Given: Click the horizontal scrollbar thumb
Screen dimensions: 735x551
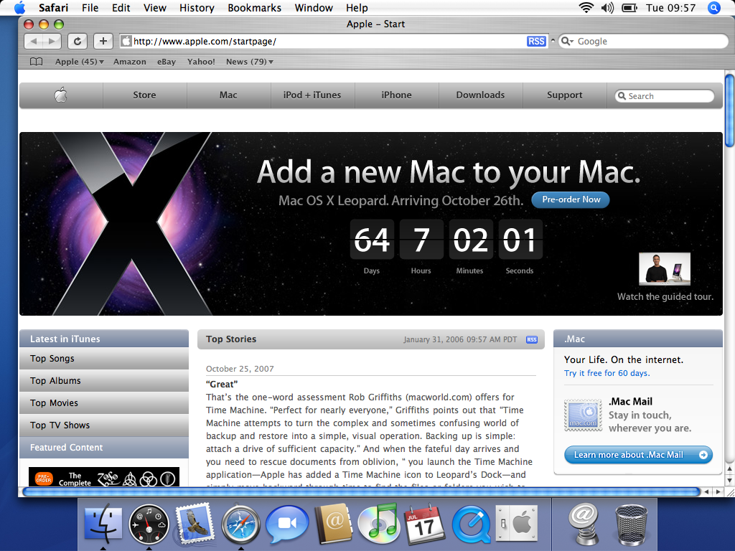Looking at the screenshot, I should pyautogui.click(x=361, y=491).
